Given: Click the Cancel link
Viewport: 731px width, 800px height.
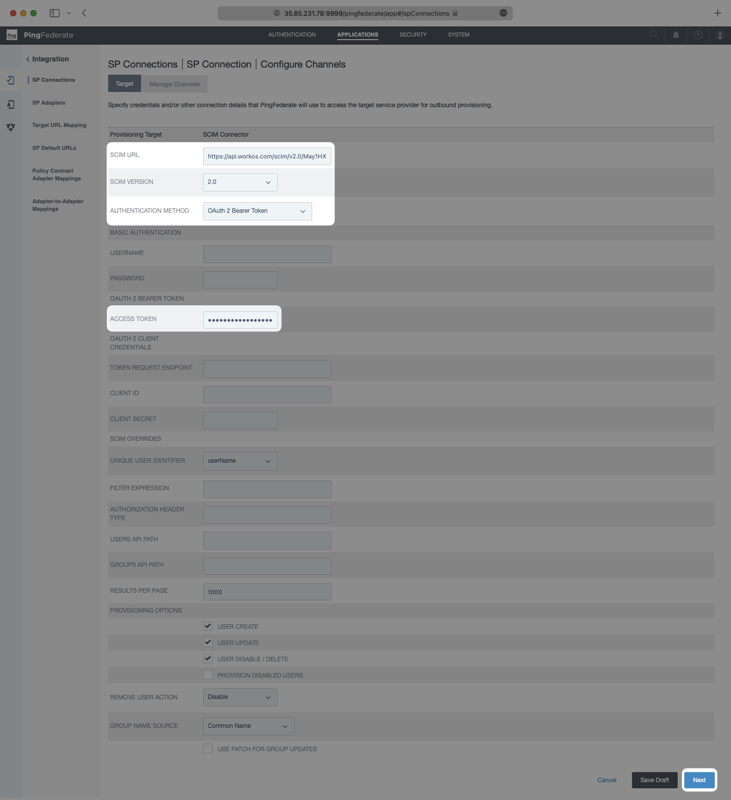Looking at the screenshot, I should (x=607, y=780).
